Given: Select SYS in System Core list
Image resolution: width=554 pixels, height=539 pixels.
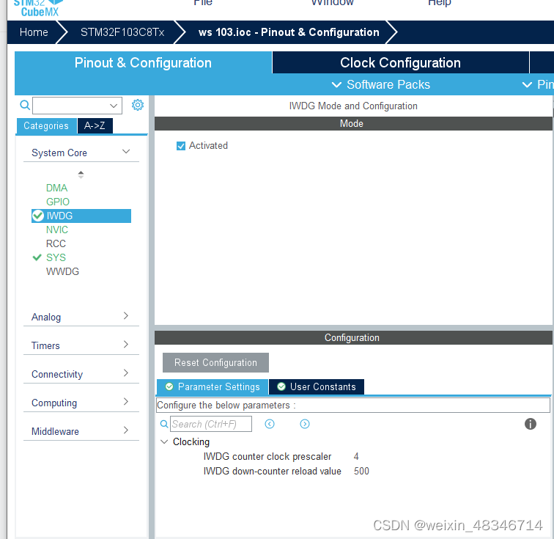Looking at the screenshot, I should pos(56,257).
